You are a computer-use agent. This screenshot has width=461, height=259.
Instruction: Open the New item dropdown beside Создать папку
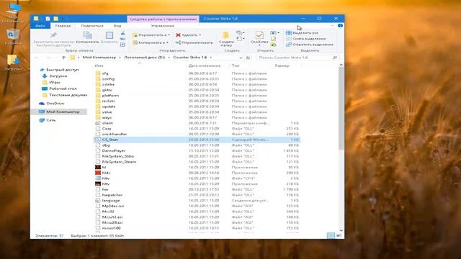(x=240, y=33)
